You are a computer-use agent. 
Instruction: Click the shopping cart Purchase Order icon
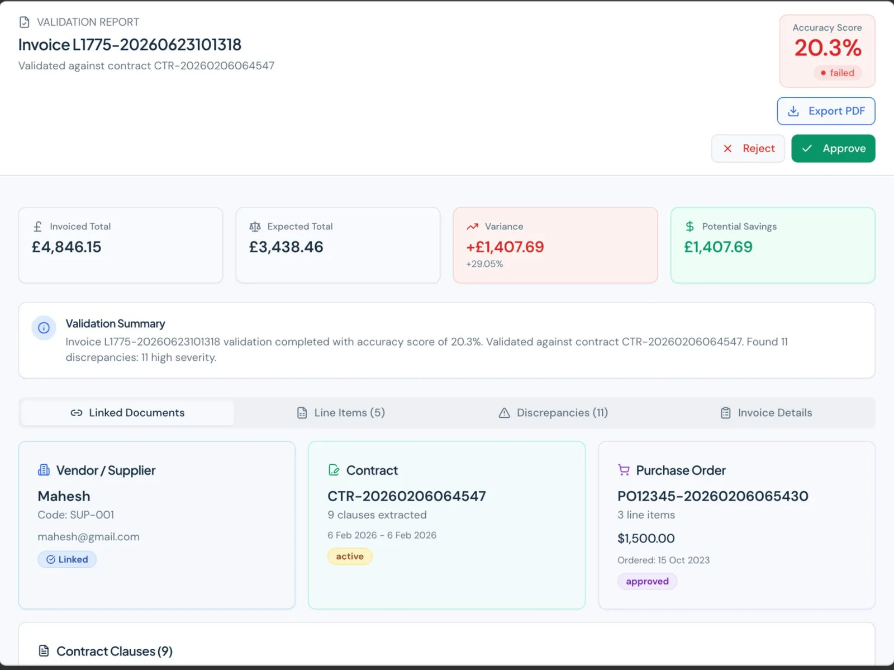624,470
